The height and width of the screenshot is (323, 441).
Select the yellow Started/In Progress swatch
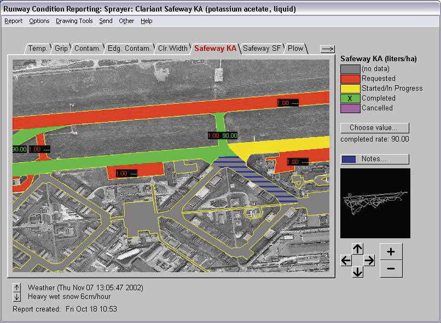coord(350,89)
